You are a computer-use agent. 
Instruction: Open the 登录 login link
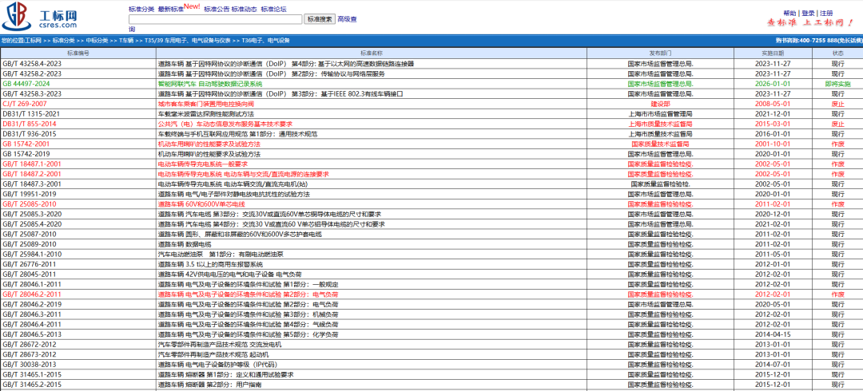(x=808, y=14)
